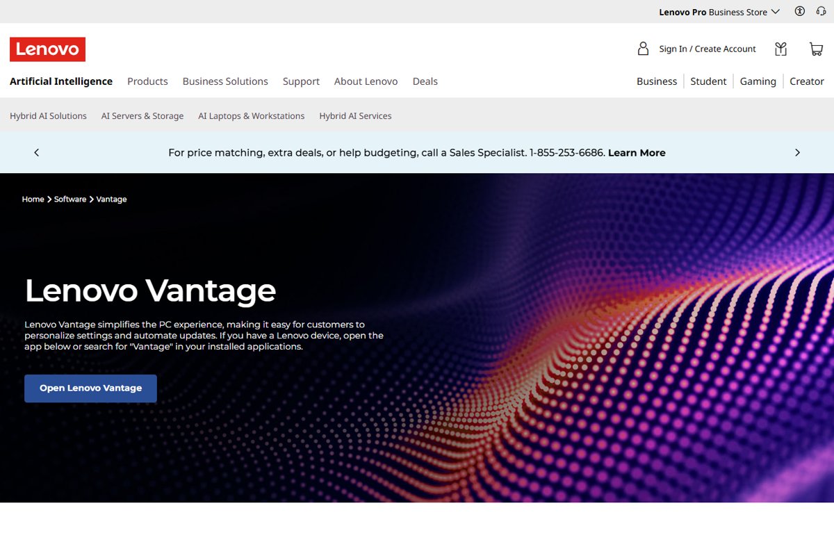Open Hybrid AI Services link
The width and height of the screenshot is (834, 549).
click(355, 116)
